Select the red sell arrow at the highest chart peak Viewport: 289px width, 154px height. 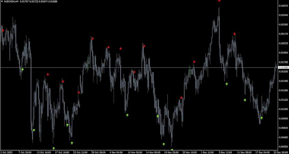[219, 1]
